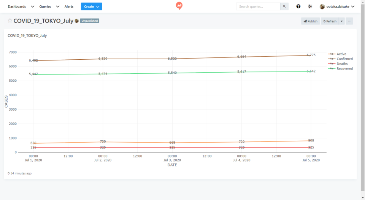
Task: Click the blue Create button
Action: click(91, 6)
